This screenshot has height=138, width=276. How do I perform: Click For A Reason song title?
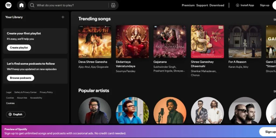click(237, 62)
